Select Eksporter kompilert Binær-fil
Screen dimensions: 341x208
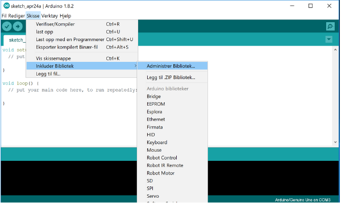[x=82, y=47]
